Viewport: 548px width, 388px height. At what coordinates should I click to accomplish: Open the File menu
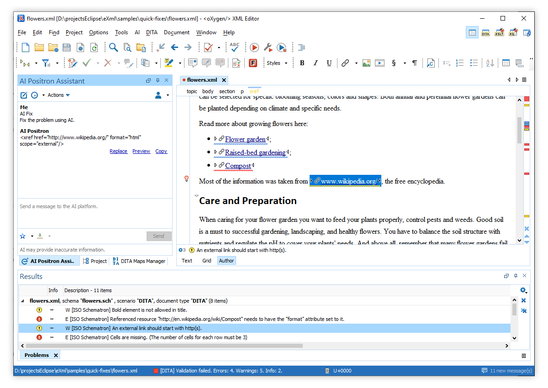pos(22,32)
